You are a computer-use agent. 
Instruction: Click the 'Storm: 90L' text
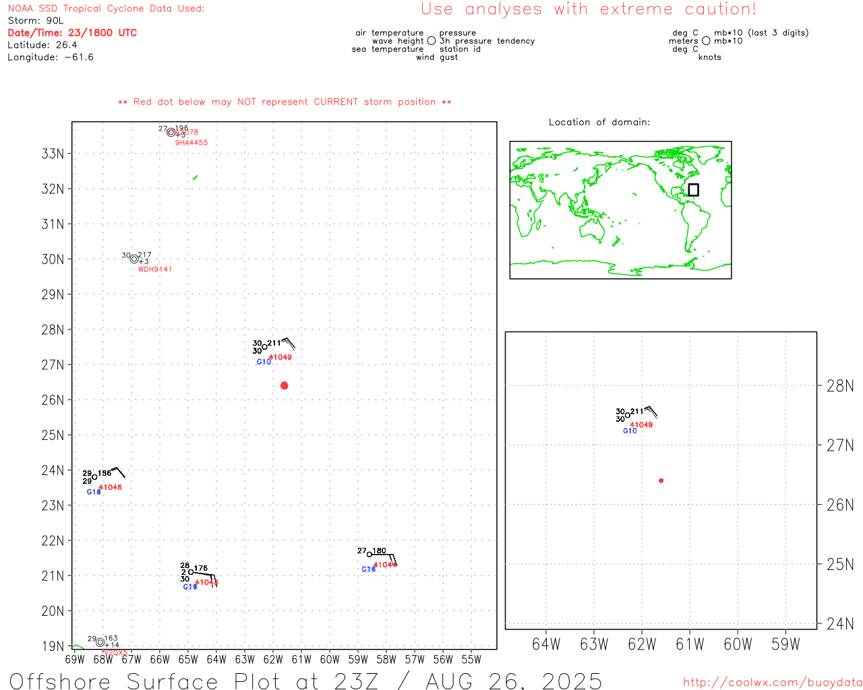[36, 21]
